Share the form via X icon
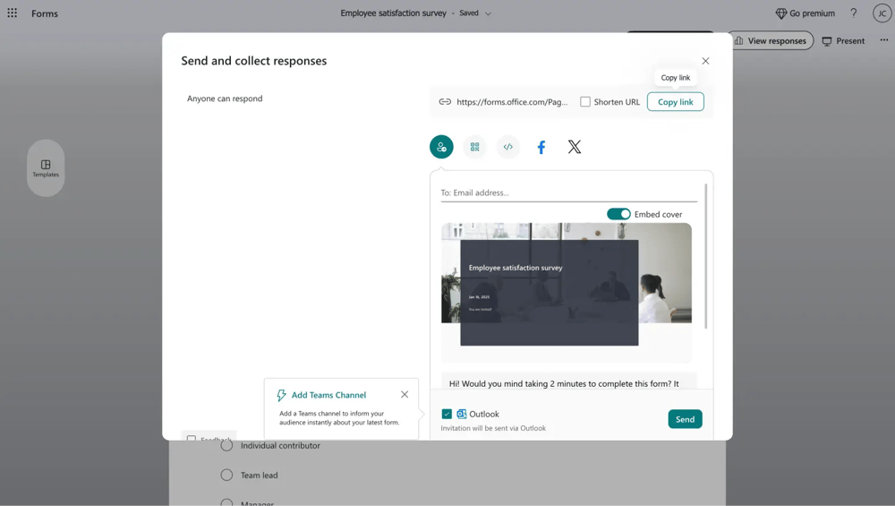895x506 pixels. (575, 147)
